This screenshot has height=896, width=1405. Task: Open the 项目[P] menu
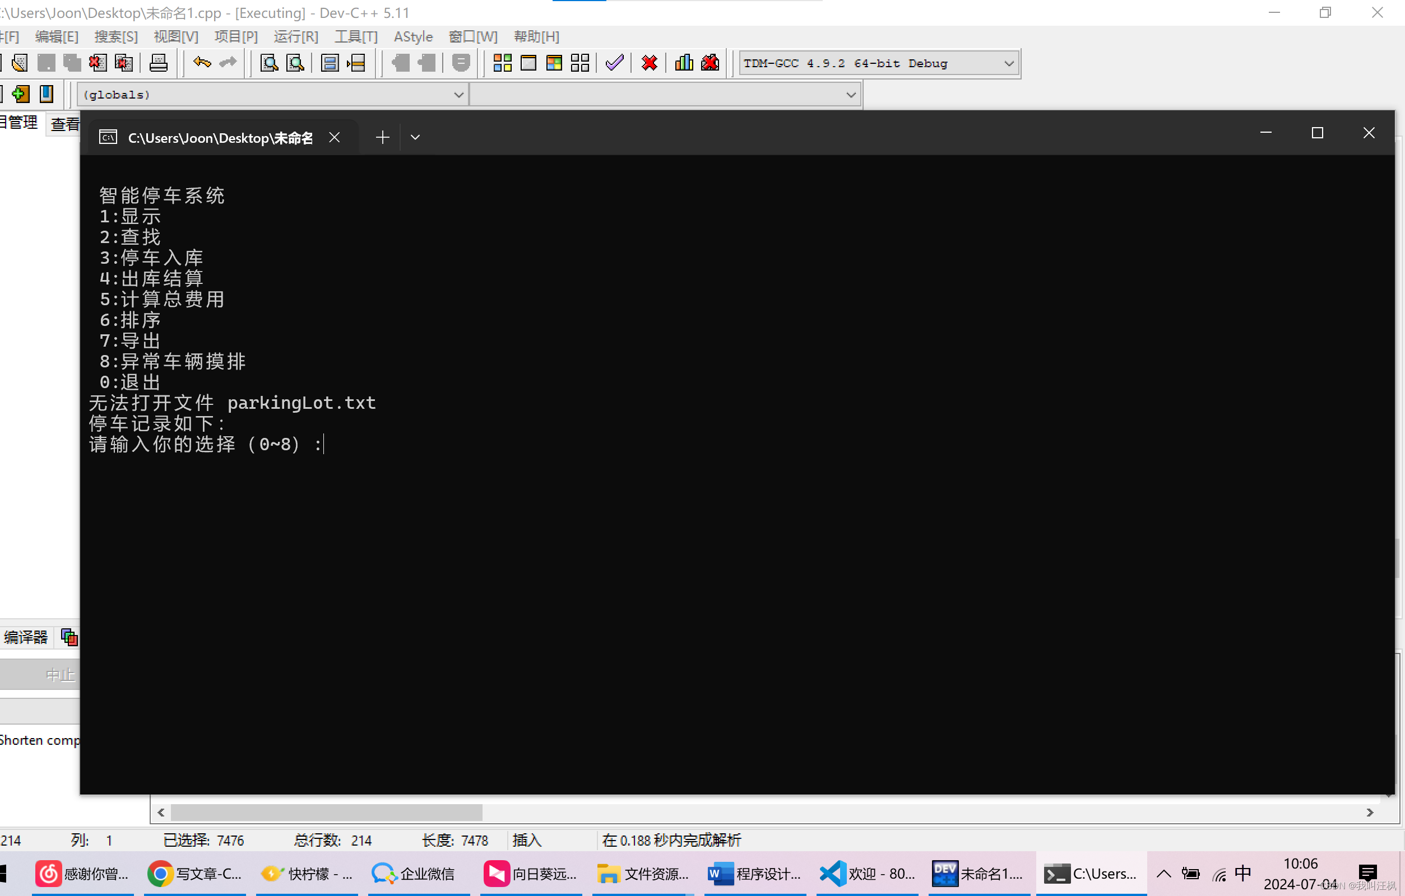[x=236, y=36]
